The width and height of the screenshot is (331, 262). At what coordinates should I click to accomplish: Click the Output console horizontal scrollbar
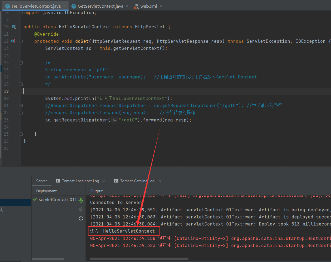139,259
